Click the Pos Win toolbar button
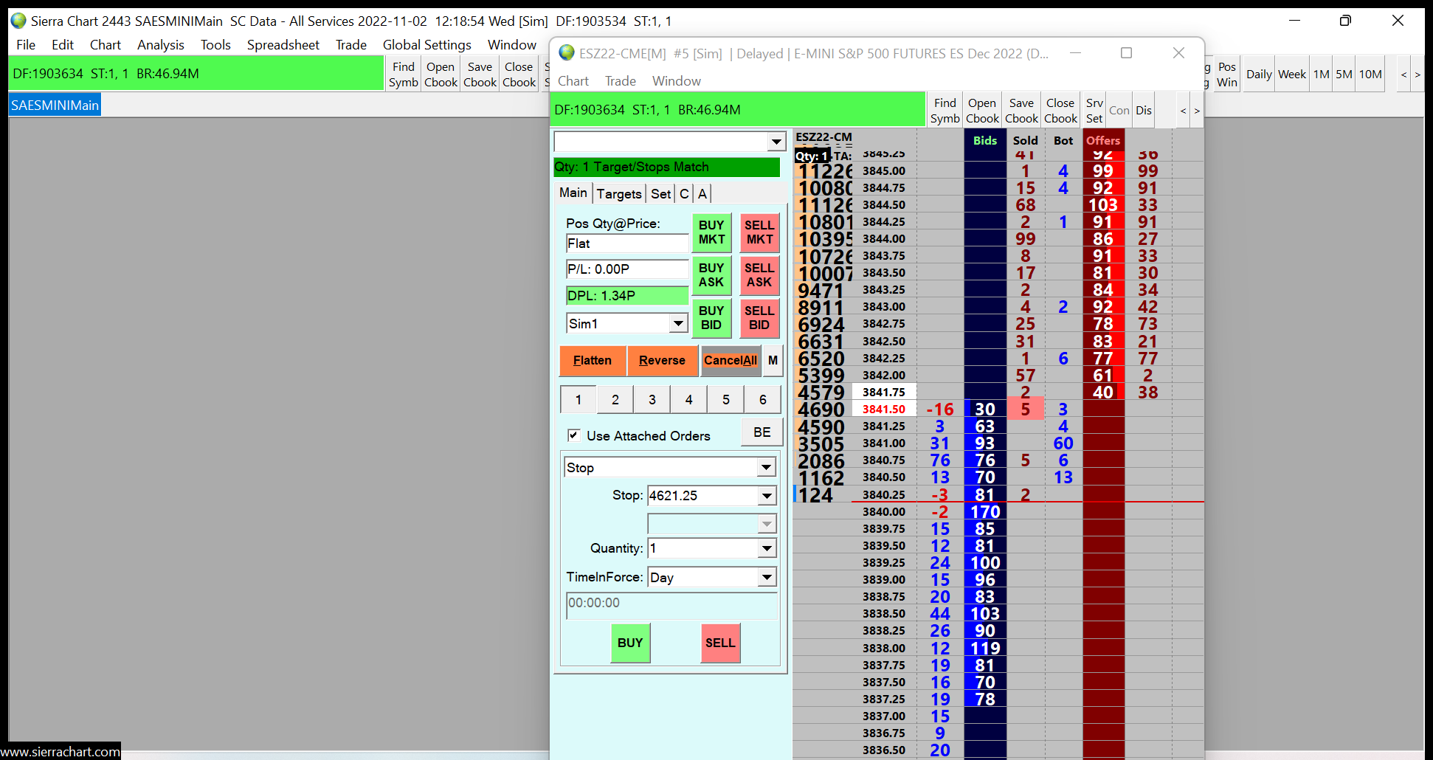The image size is (1433, 760). (1226, 75)
